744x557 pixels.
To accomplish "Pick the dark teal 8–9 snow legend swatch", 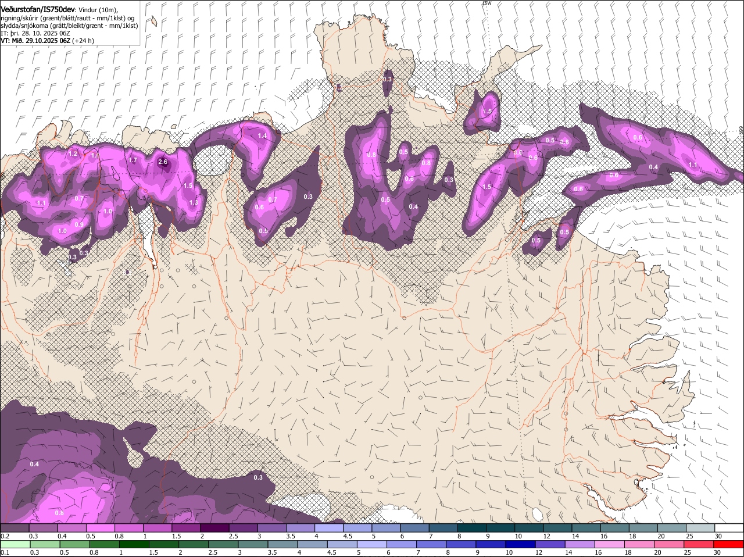I will click(x=473, y=528).
